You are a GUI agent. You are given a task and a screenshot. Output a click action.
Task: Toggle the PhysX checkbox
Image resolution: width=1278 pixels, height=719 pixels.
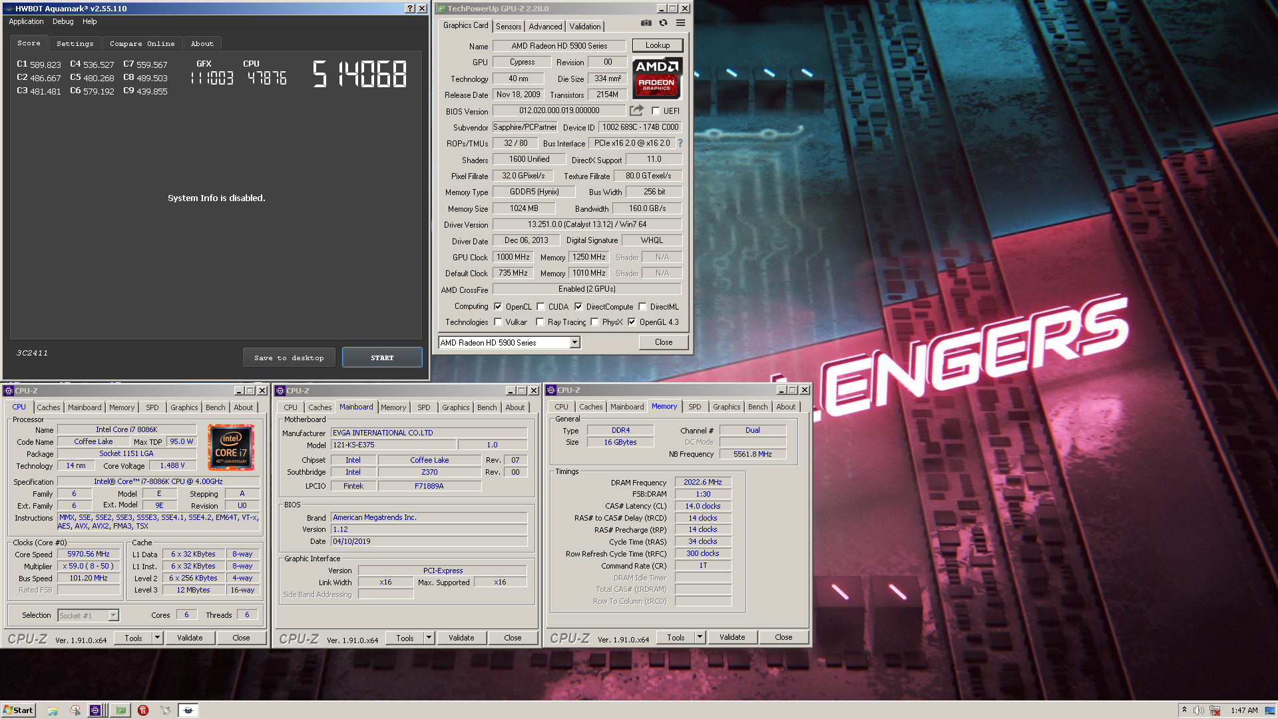(594, 322)
